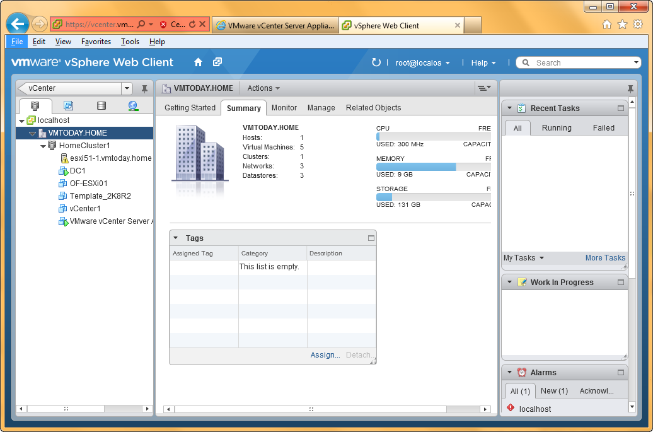Collapse the Alarms portlet
The width and height of the screenshot is (653, 432).
pyautogui.click(x=509, y=372)
